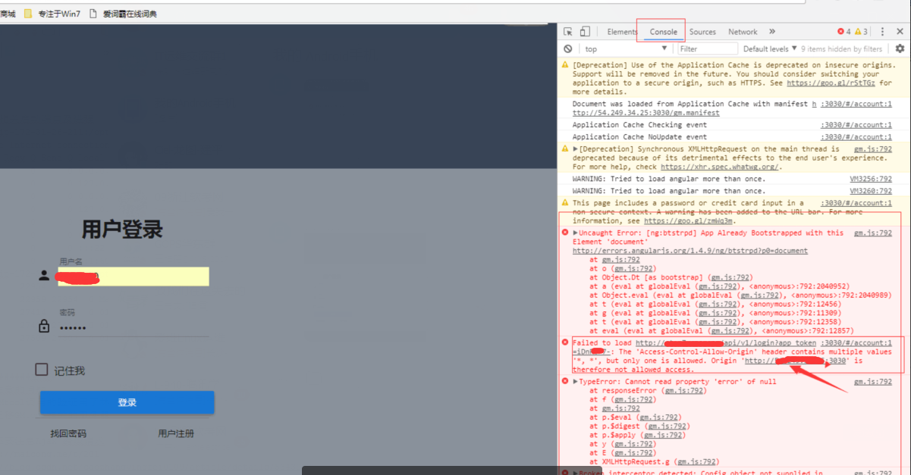Open console settings gear icon
This screenshot has width=911, height=475.
900,48
